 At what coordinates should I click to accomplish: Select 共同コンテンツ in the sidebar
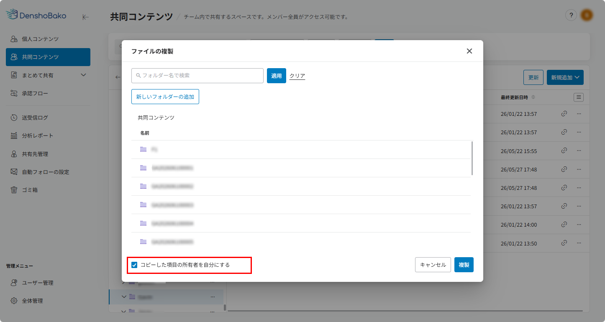48,57
